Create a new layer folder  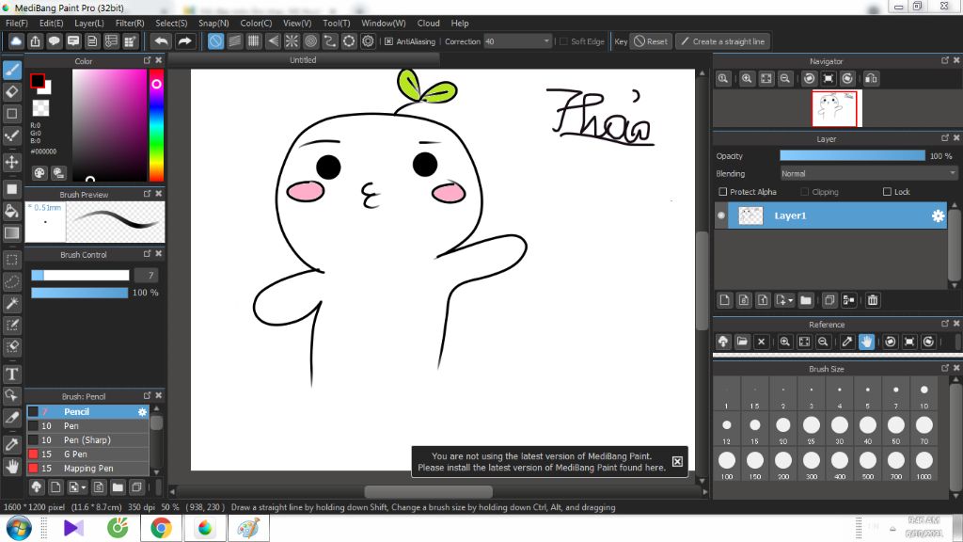pyautogui.click(x=806, y=300)
